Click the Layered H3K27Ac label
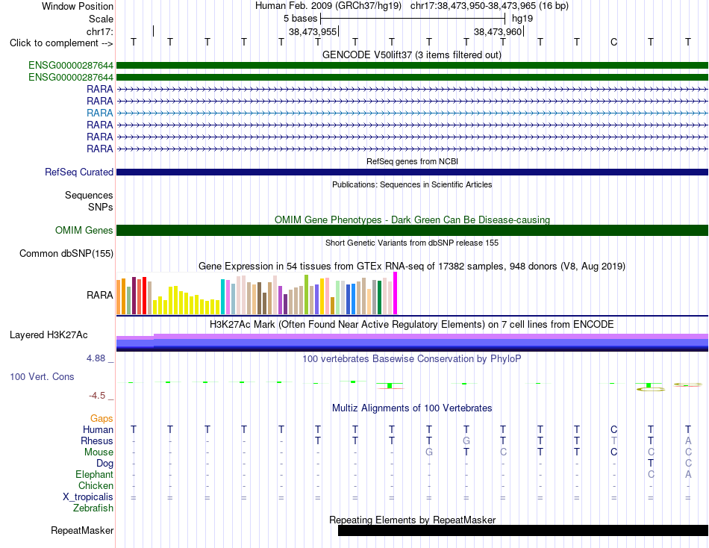 (x=49, y=335)
